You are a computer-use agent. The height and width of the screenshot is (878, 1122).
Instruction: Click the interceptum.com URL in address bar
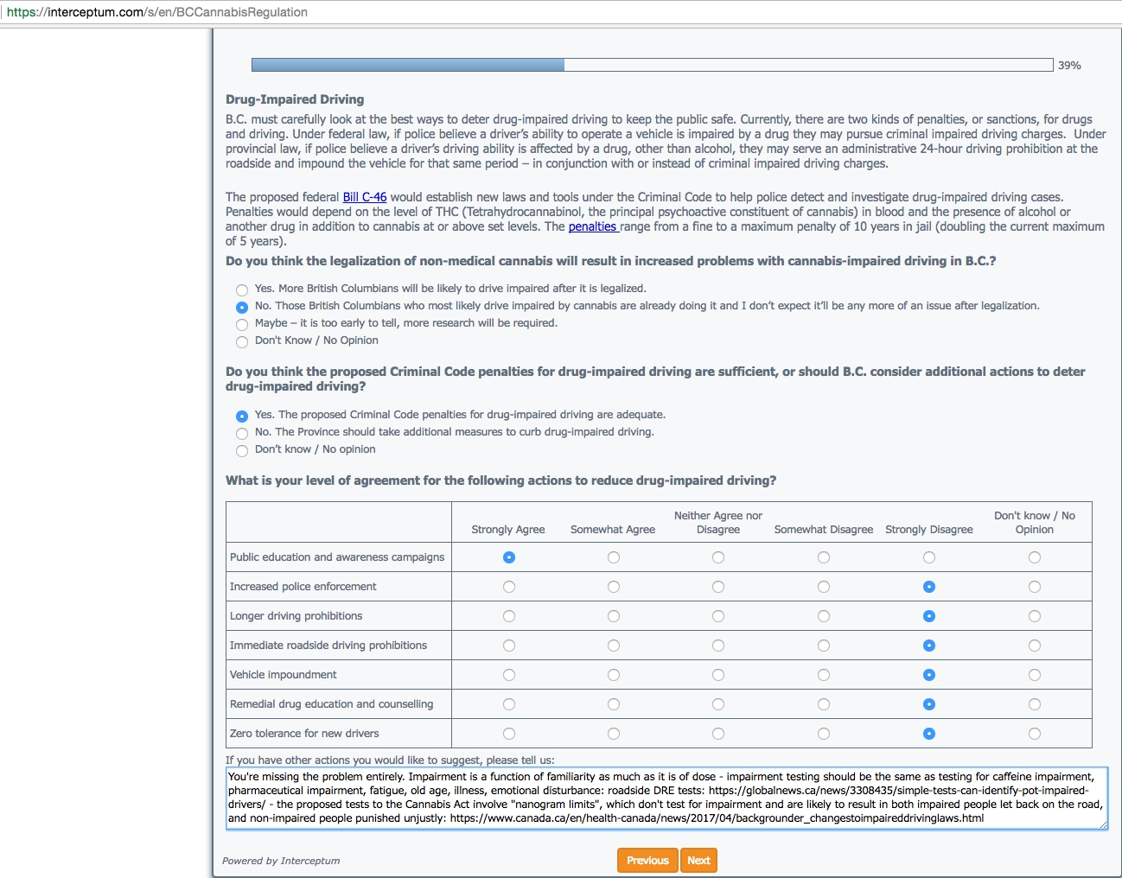point(157,12)
